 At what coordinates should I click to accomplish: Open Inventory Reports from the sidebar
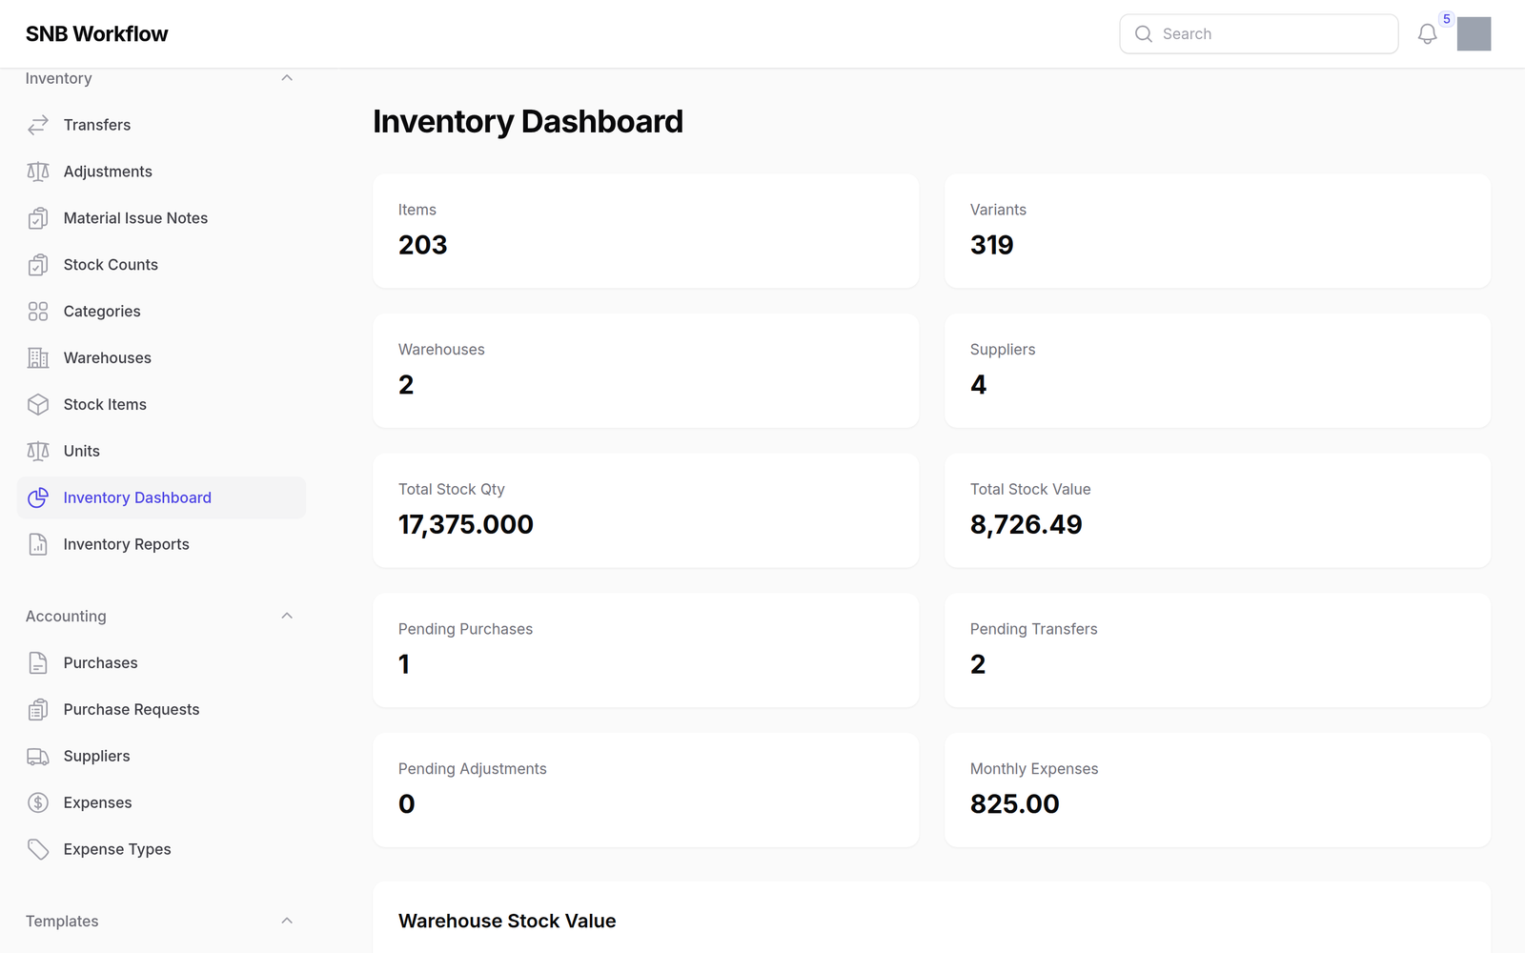[x=161, y=544]
